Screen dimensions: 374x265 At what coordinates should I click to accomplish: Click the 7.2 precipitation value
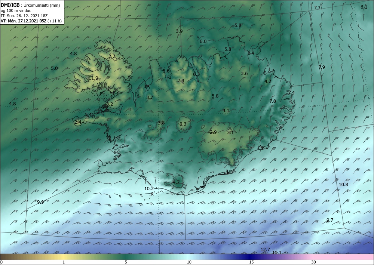click(x=271, y=71)
